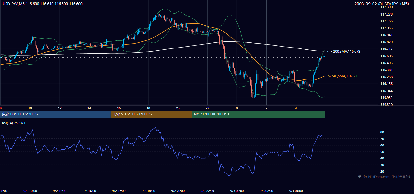
Task: Click the RSI scale value 40
Action: click(382, 158)
